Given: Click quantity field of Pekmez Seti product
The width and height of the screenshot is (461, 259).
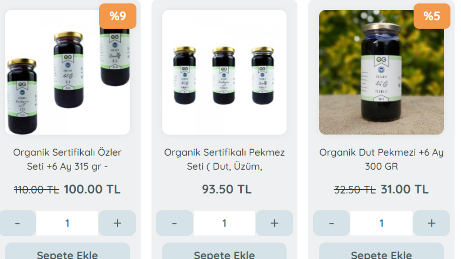Looking at the screenshot, I should click(x=224, y=223).
